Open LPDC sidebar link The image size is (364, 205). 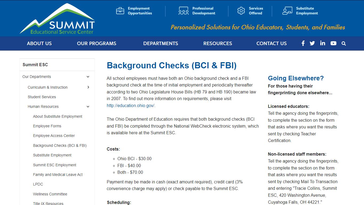(x=38, y=184)
